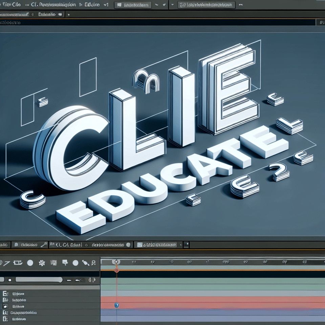325x325 pixels.
Task: Click the small white dot left of slider bar
Action: [x=10, y=280]
